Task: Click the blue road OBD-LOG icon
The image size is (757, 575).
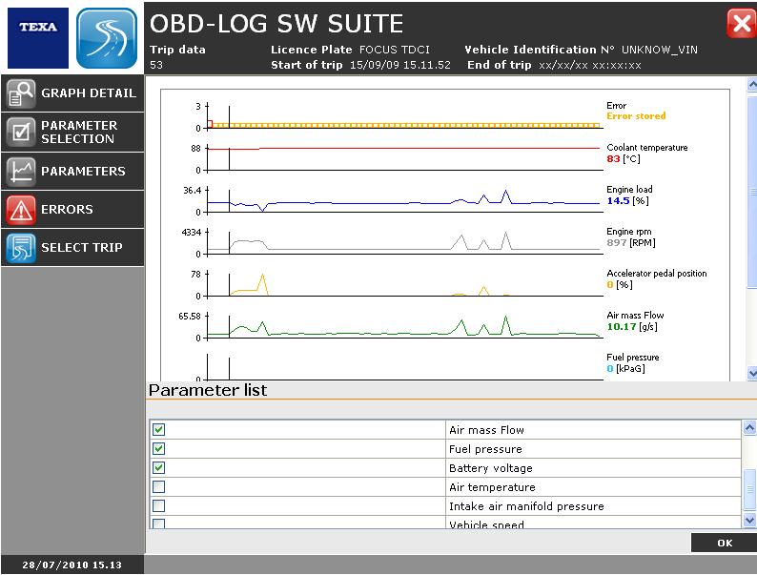Action: [x=107, y=38]
